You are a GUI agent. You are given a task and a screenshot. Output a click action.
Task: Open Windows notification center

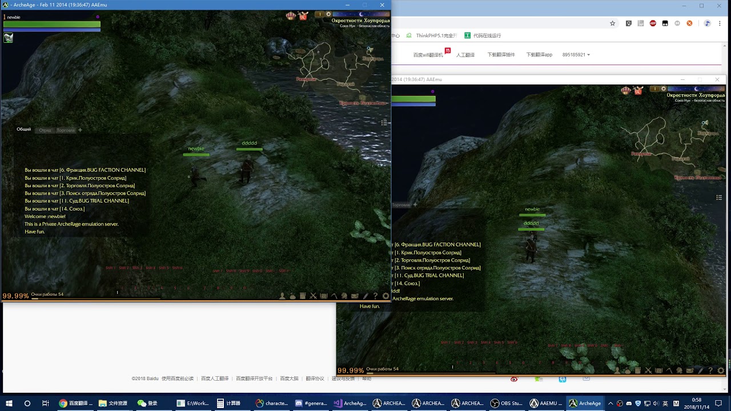719,403
